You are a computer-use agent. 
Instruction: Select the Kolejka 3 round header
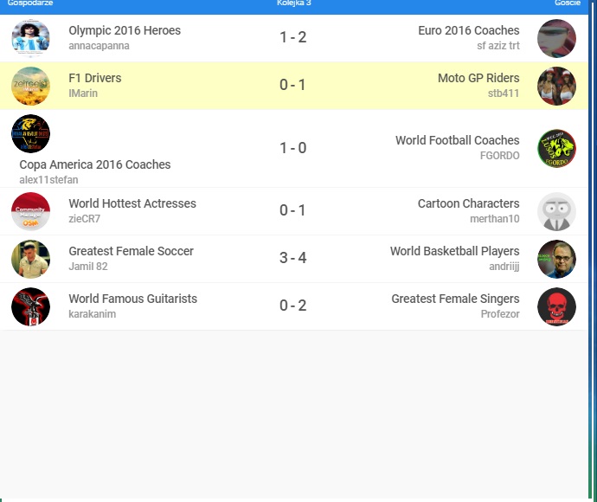point(294,3)
